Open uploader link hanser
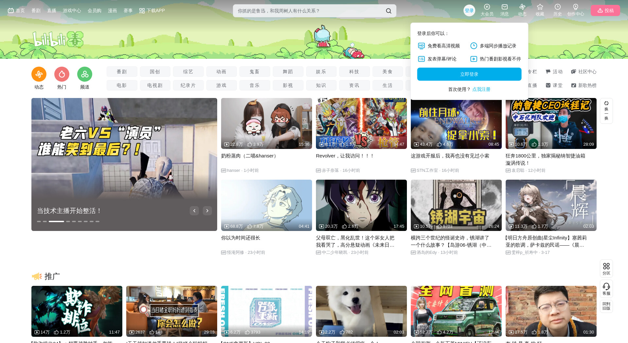 click(234, 171)
